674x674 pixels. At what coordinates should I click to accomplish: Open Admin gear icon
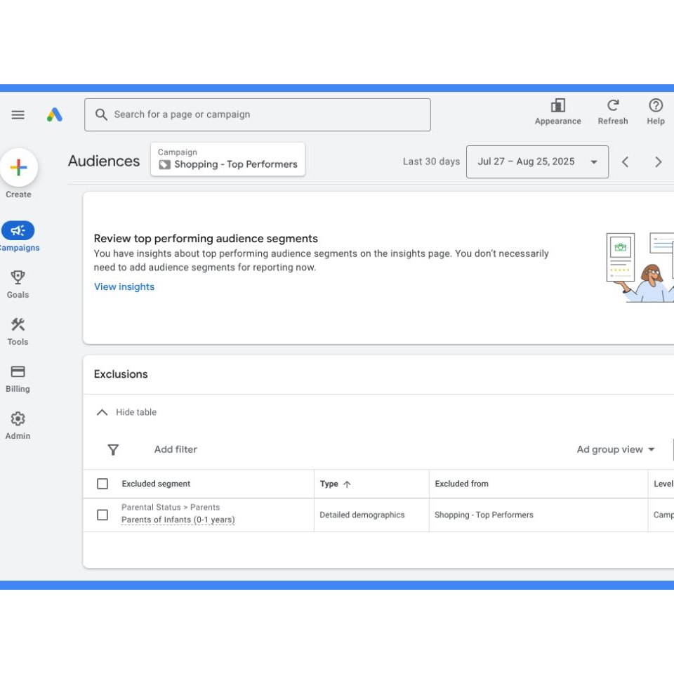click(x=18, y=418)
